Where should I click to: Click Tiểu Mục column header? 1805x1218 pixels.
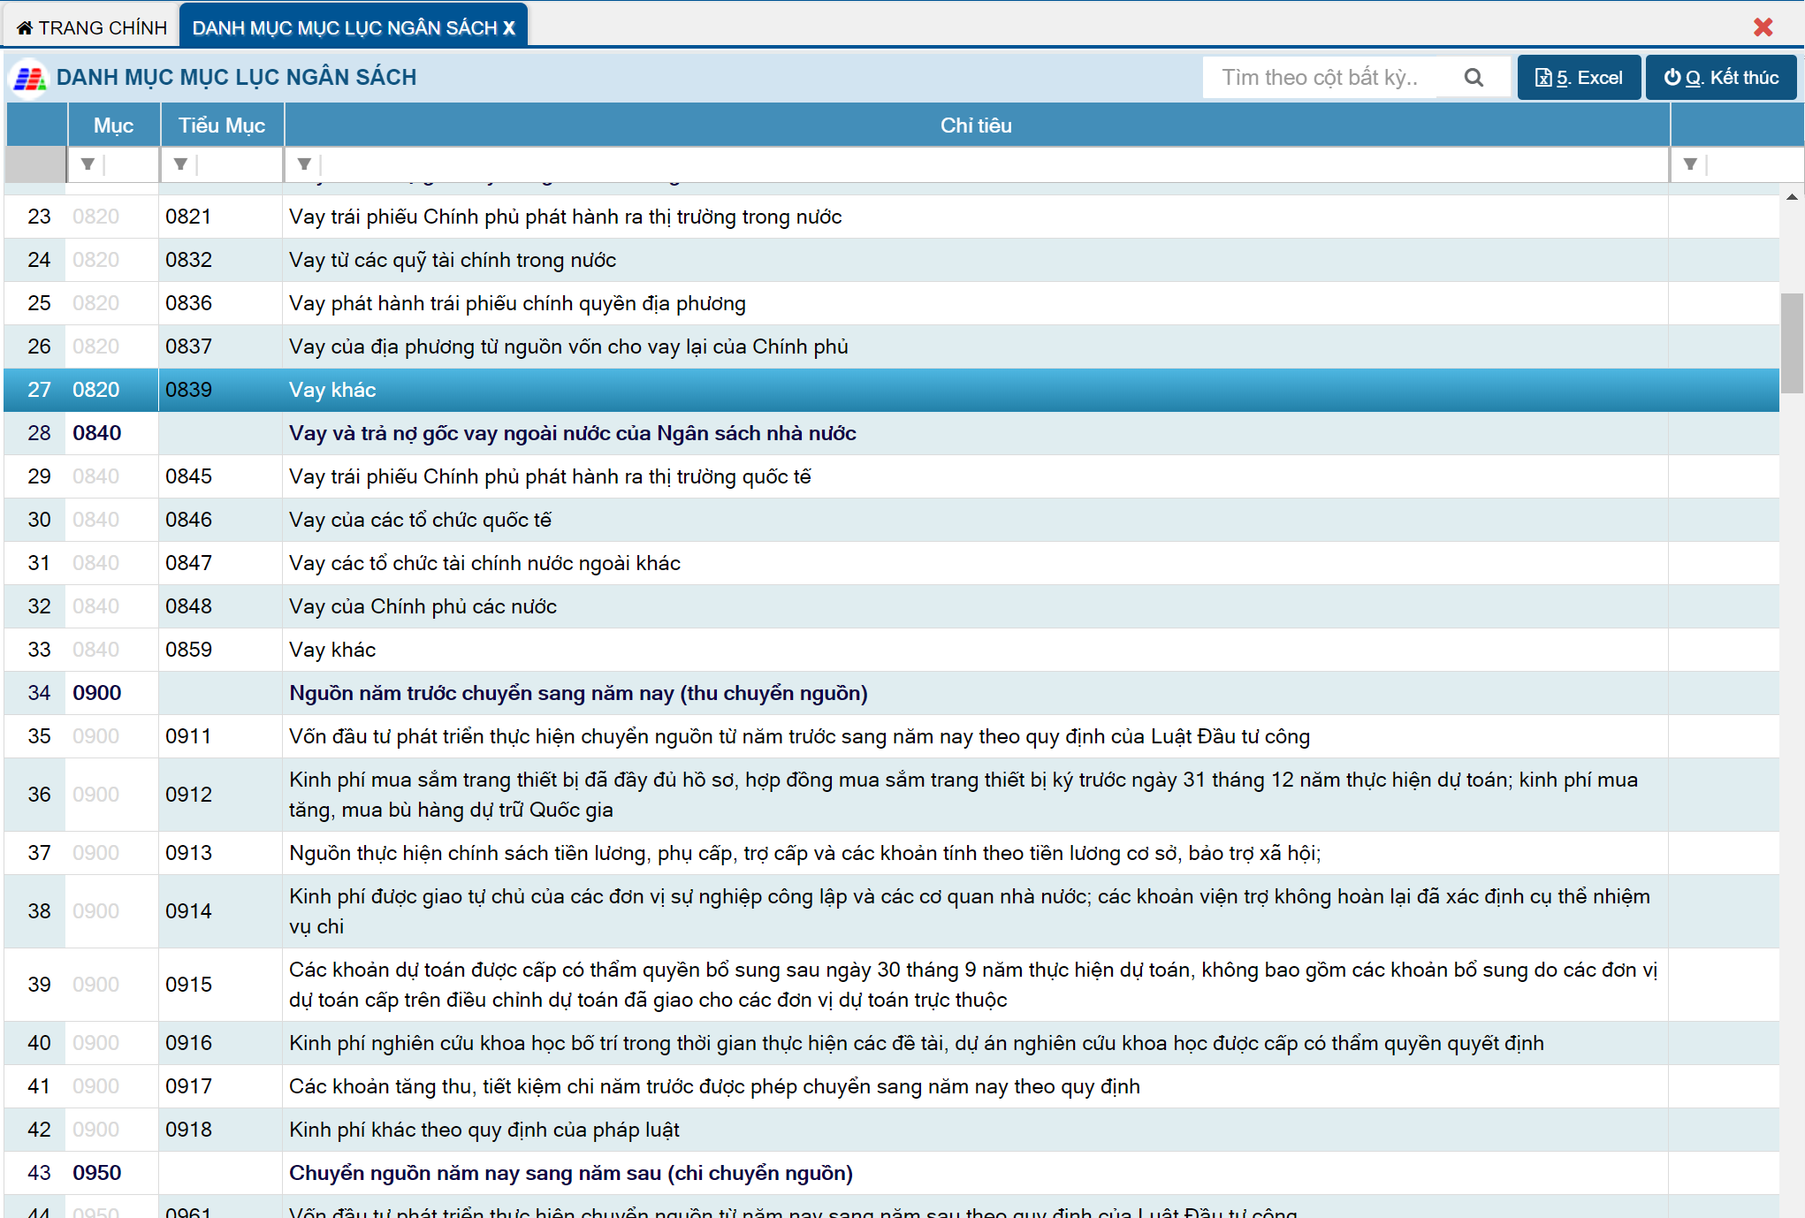221,126
